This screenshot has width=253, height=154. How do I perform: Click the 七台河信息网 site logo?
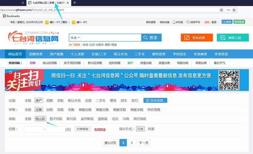[x=34, y=38]
